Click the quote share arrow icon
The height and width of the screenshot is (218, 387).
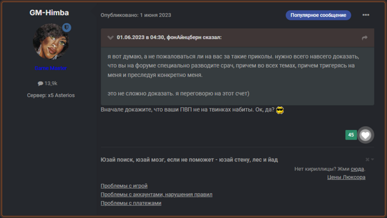(x=365, y=38)
